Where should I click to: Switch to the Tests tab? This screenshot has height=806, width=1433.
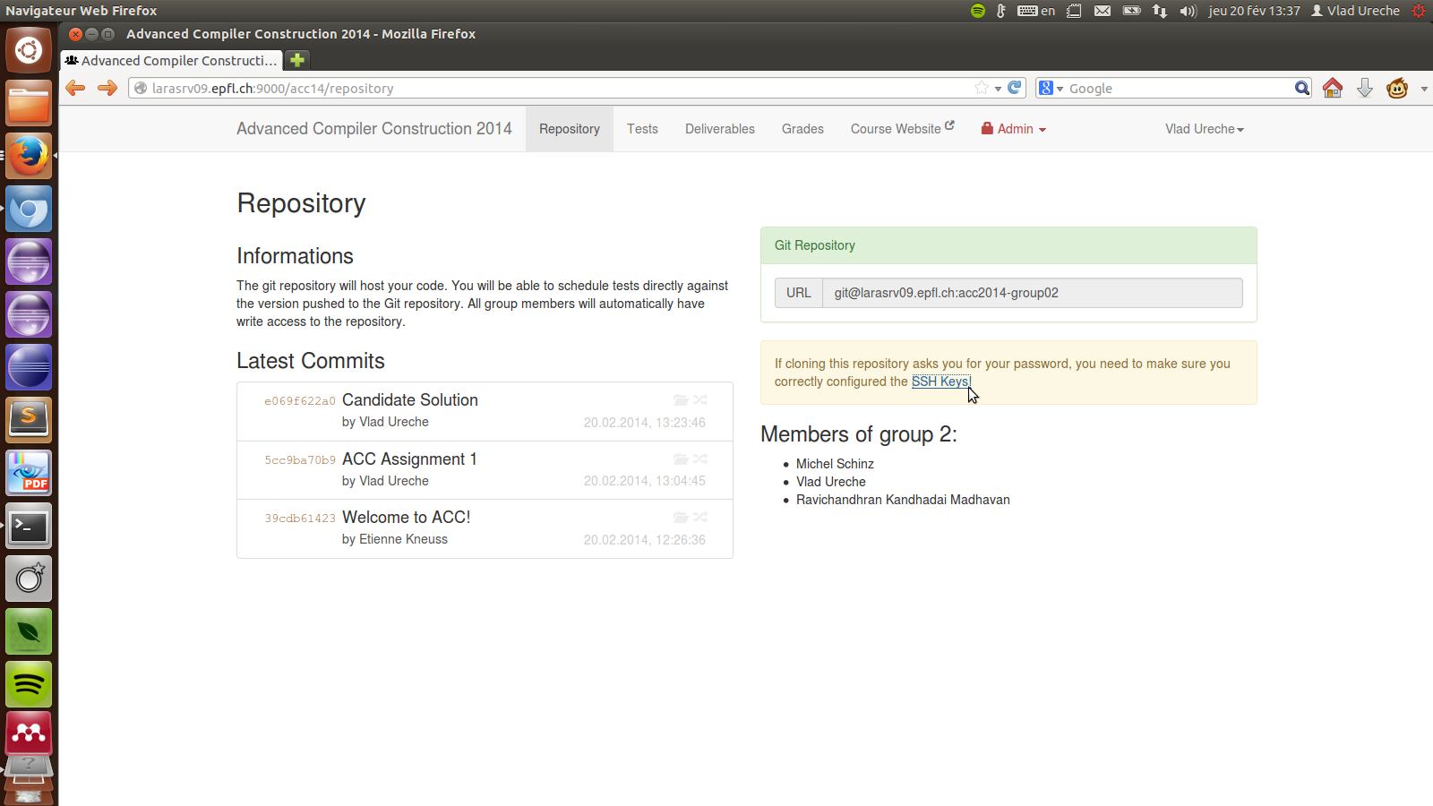pyautogui.click(x=642, y=129)
